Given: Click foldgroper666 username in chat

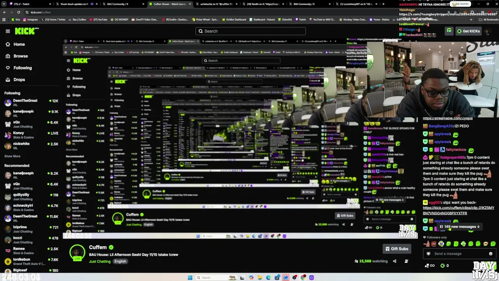Looking at the screenshot, I should (452, 157).
